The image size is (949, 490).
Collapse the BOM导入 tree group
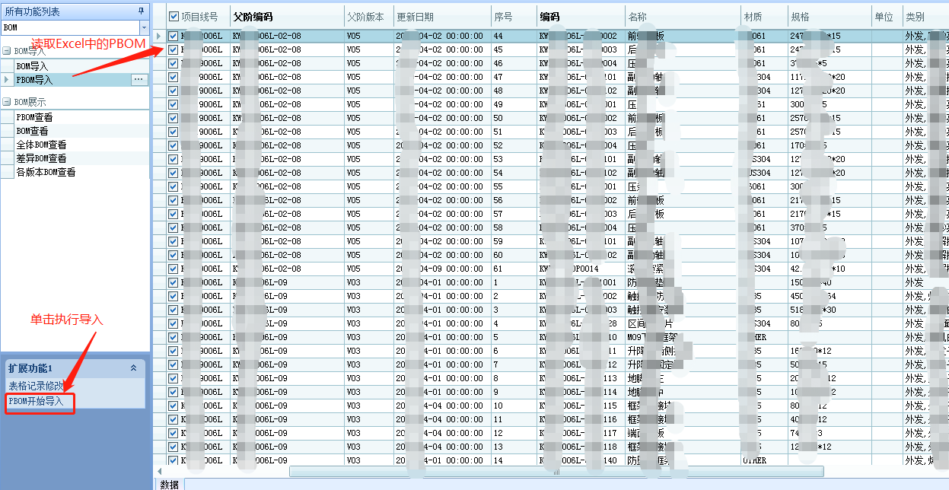pyautogui.click(x=7, y=51)
